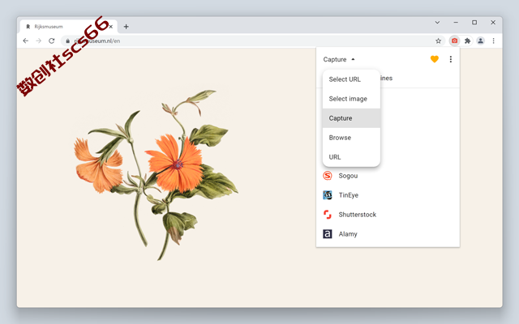Screen dimensions: 519x324
Task: Open the popup's three-dot options menu
Action: (451, 59)
